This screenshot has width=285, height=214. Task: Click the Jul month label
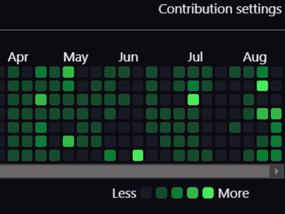(x=195, y=57)
